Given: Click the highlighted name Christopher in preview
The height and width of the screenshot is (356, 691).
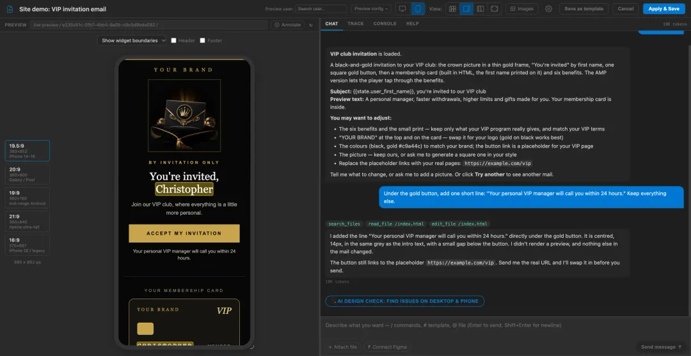Looking at the screenshot, I should [x=184, y=189].
